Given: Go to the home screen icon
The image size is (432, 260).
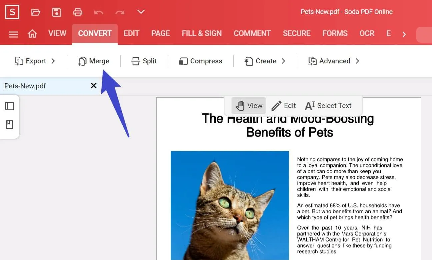Looking at the screenshot, I should (x=32, y=34).
